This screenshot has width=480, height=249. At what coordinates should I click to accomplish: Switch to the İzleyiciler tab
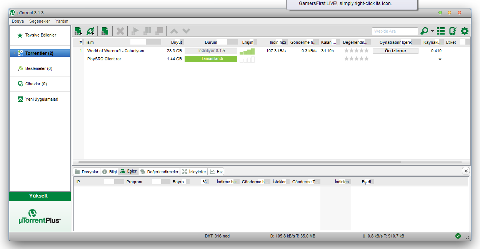[194, 172]
